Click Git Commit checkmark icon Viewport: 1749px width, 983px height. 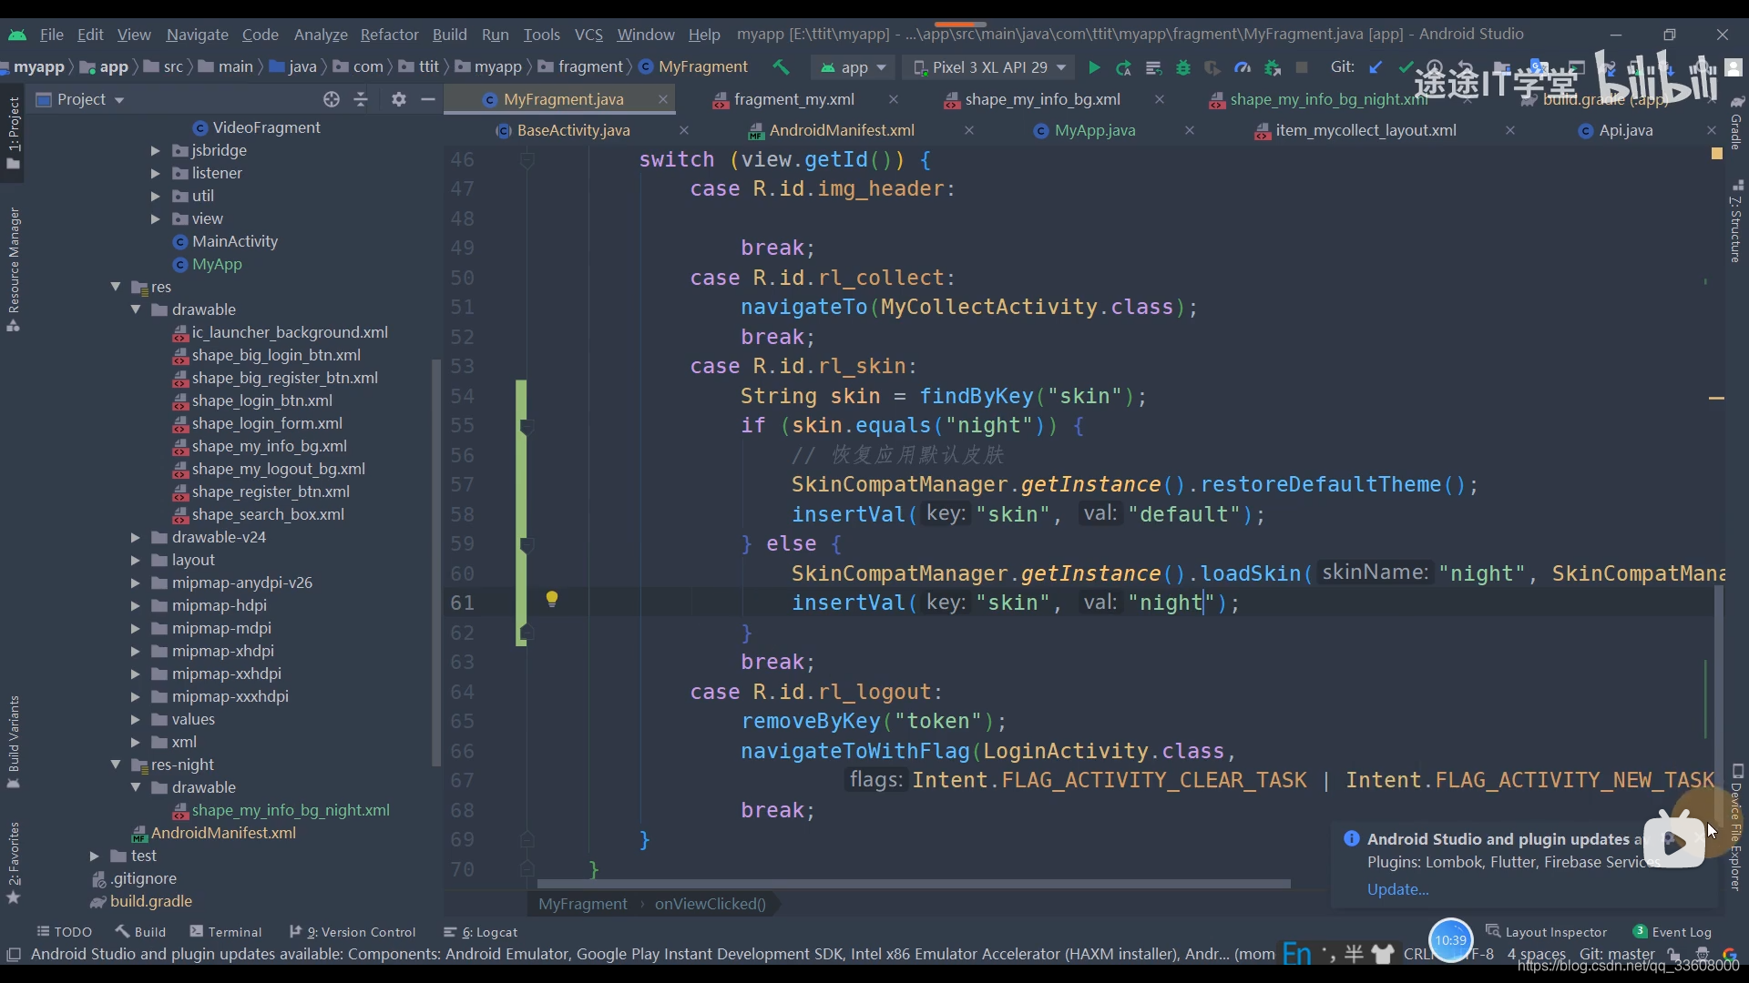(x=1406, y=67)
